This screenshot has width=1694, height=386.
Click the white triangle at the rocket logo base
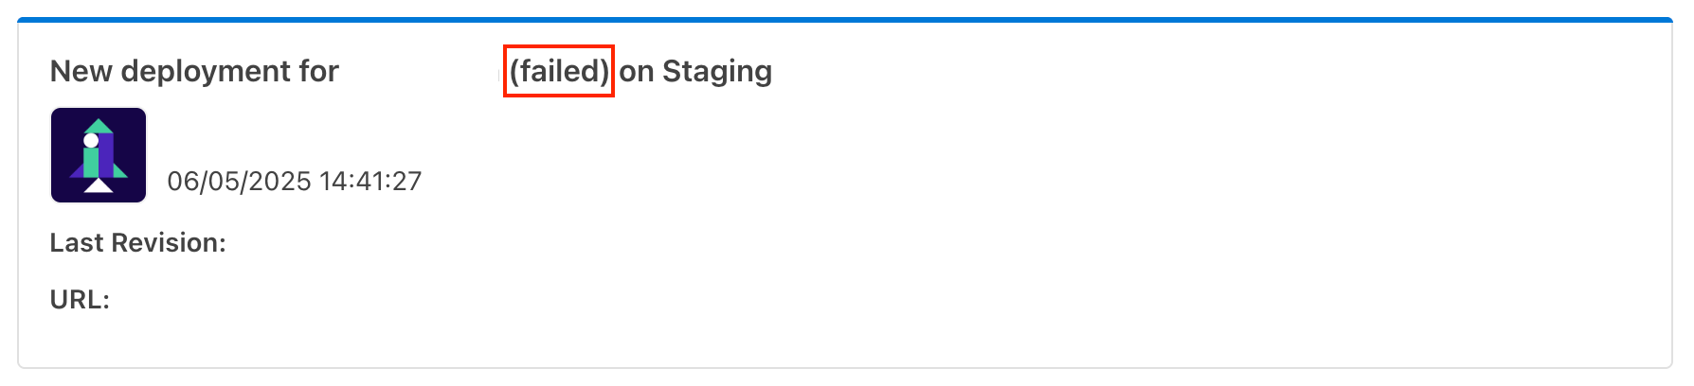click(99, 185)
